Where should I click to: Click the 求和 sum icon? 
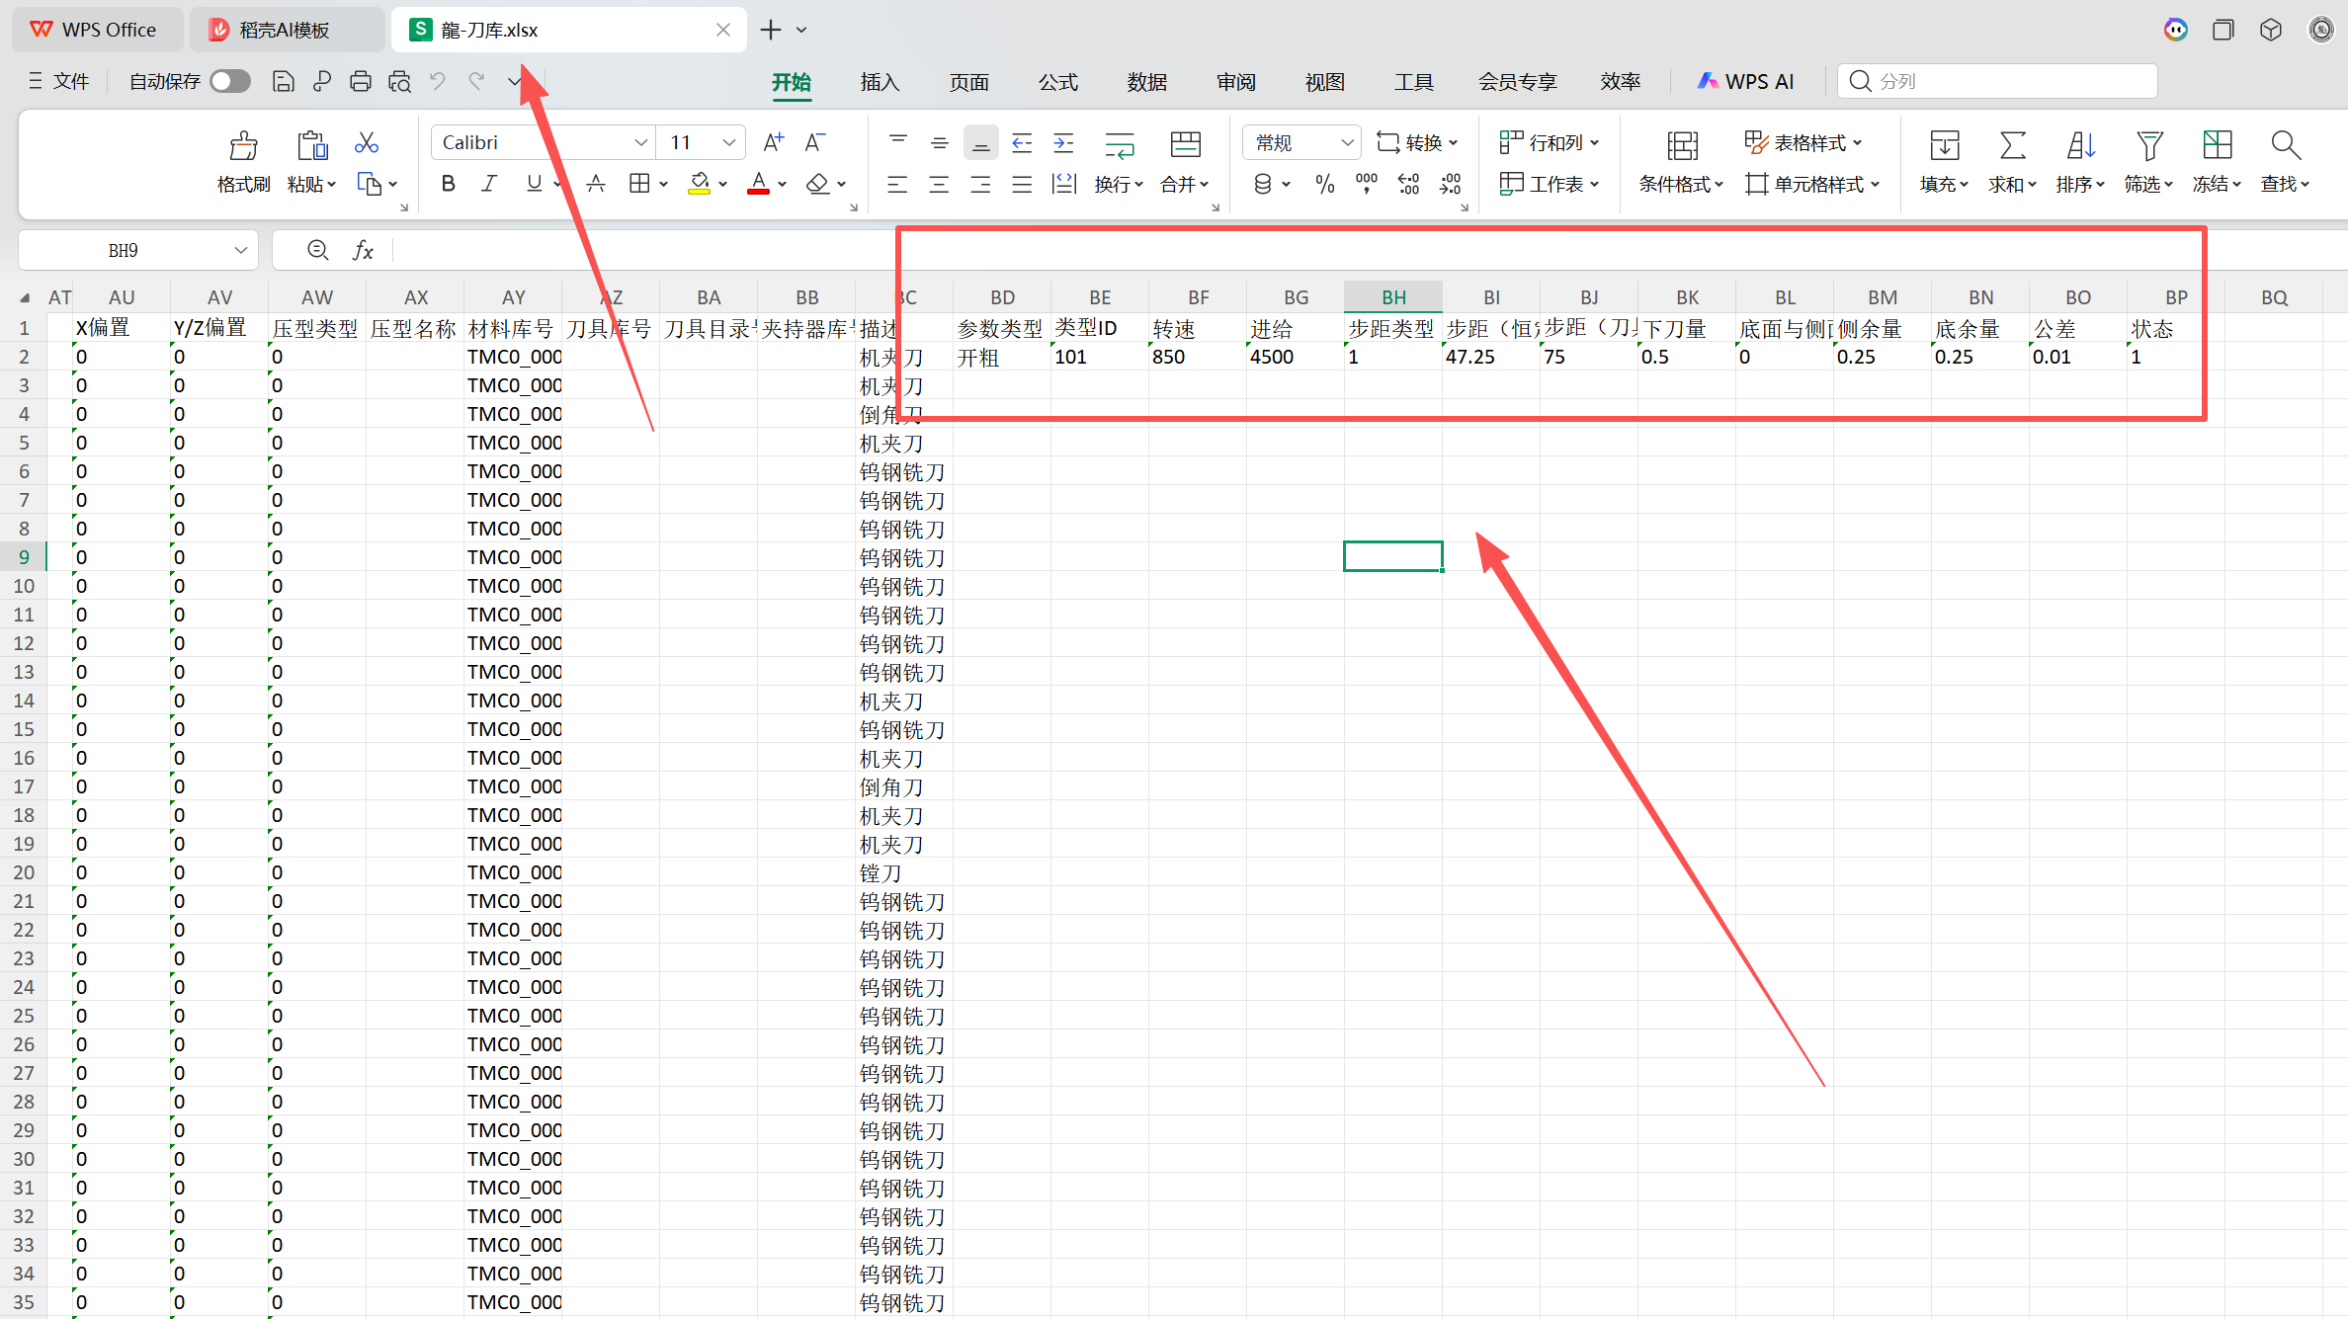(x=2012, y=146)
